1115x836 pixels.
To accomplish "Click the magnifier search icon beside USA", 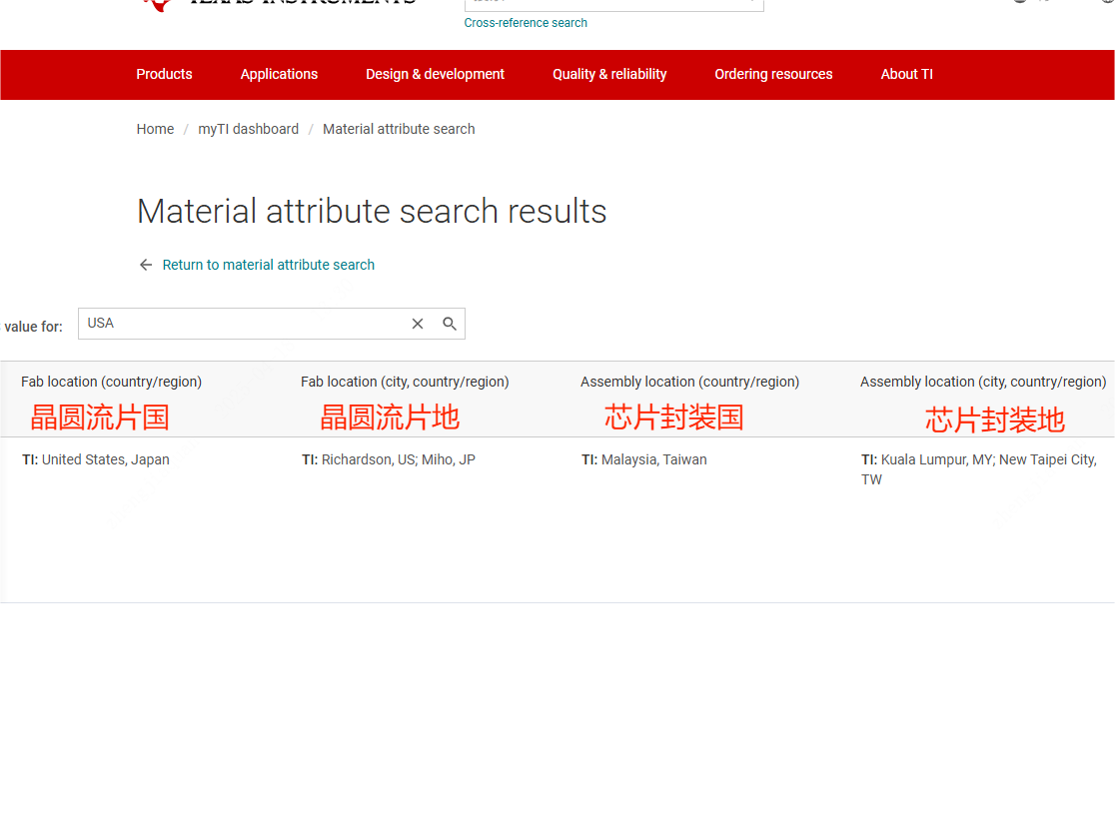I will 450,324.
